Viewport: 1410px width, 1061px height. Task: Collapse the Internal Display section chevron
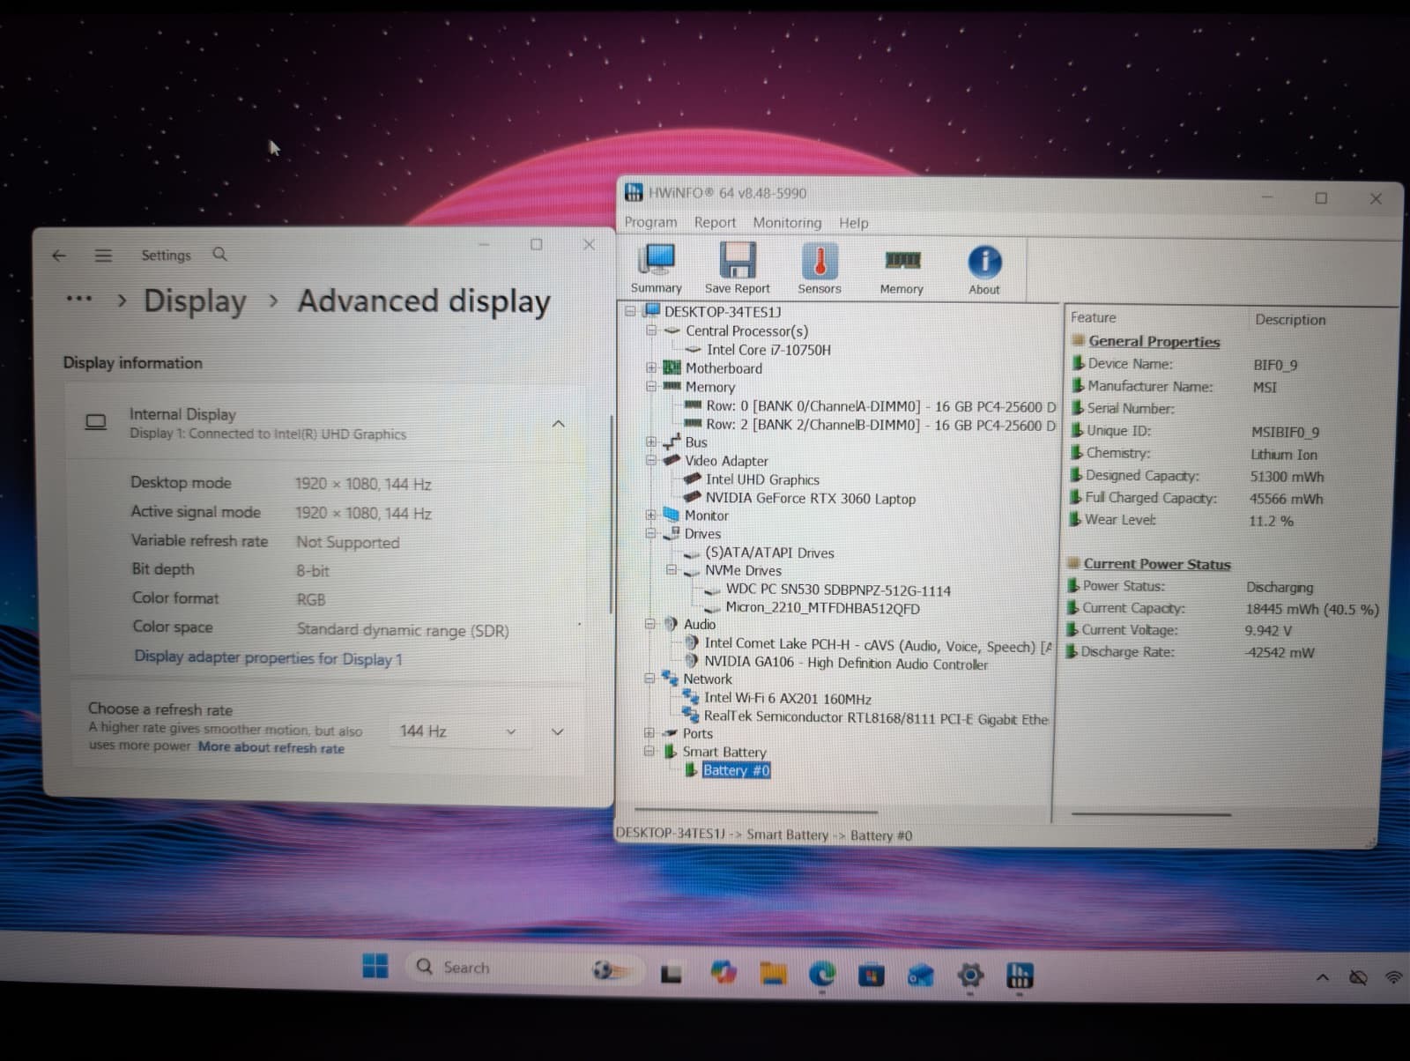pos(558,424)
